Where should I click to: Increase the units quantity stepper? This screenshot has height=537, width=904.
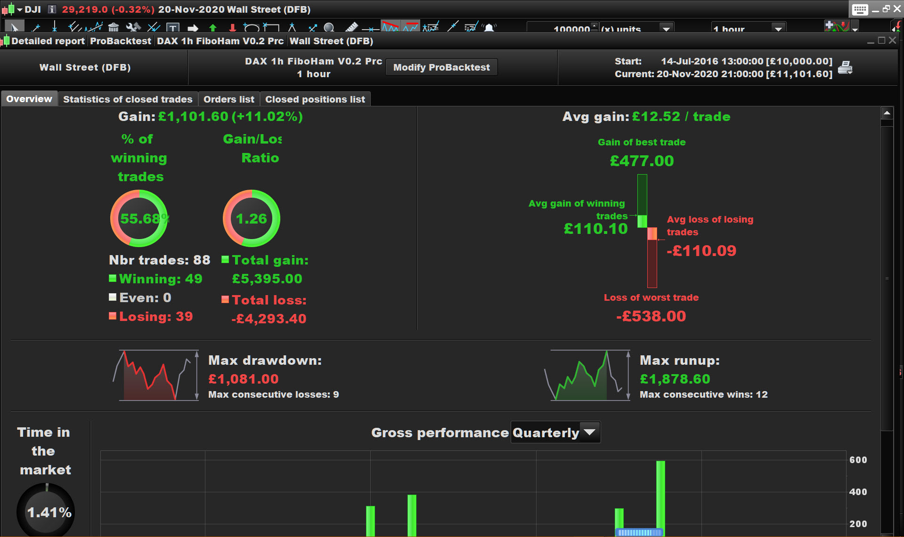point(595,25)
